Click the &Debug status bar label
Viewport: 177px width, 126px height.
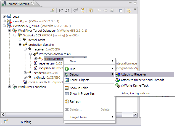[x=26, y=122]
